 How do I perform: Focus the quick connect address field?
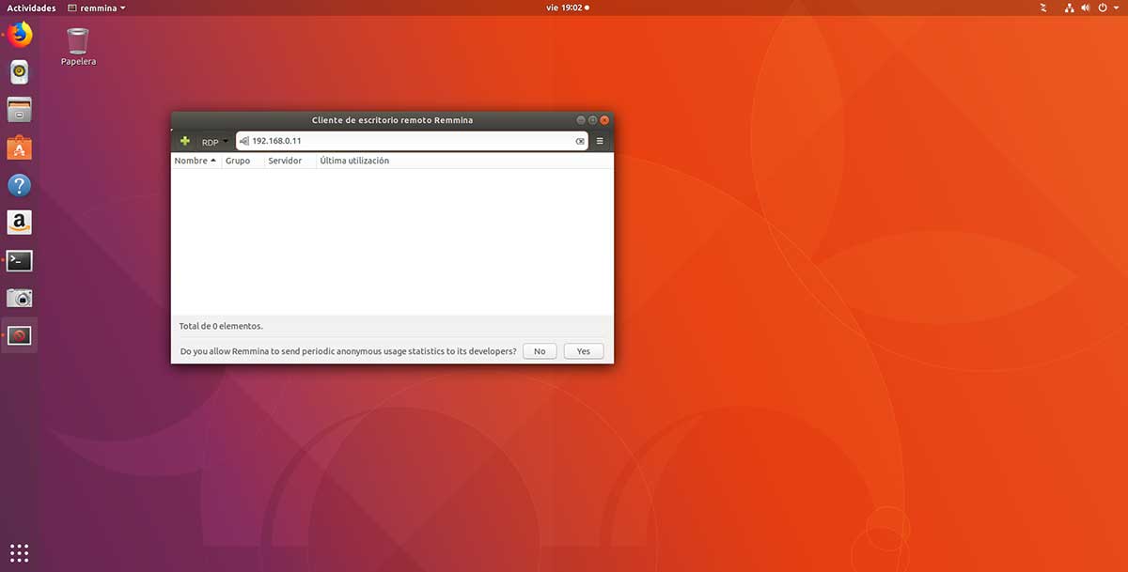click(412, 141)
